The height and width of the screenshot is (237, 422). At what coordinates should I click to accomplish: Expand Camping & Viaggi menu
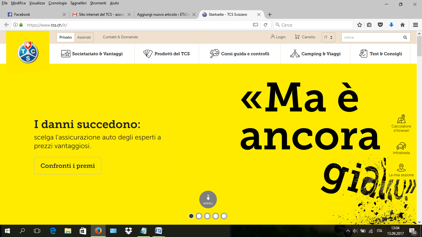tap(315, 54)
